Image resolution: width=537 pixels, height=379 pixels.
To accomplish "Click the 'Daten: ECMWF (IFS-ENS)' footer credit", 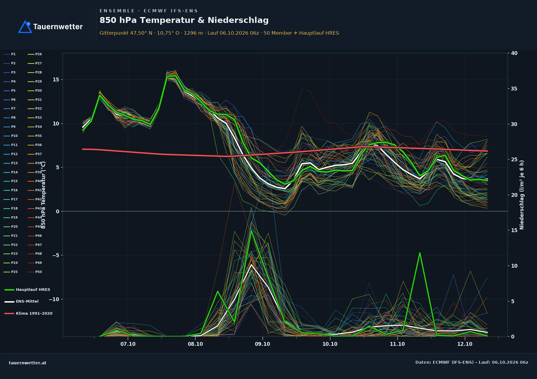I will (x=472, y=362).
